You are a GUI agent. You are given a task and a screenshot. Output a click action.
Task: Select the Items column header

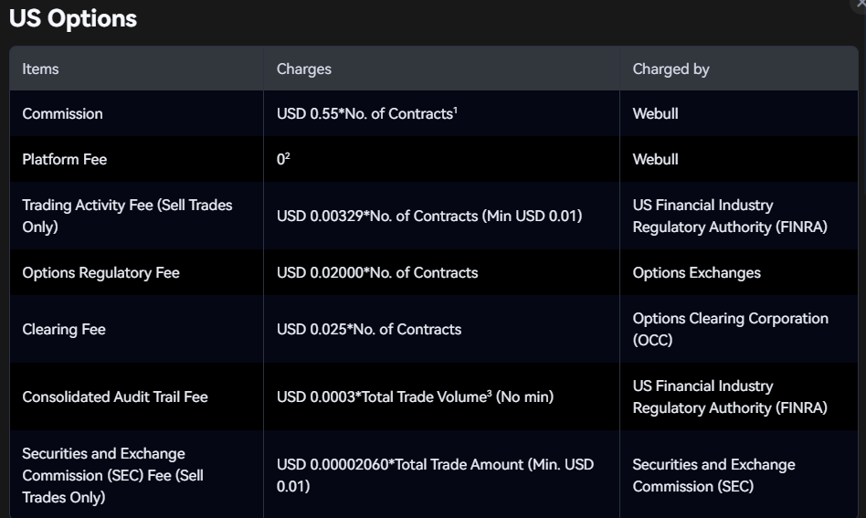[40, 69]
